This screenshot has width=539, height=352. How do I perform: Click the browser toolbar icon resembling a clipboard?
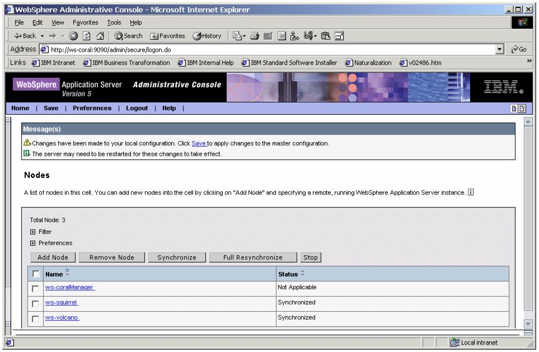(x=326, y=36)
